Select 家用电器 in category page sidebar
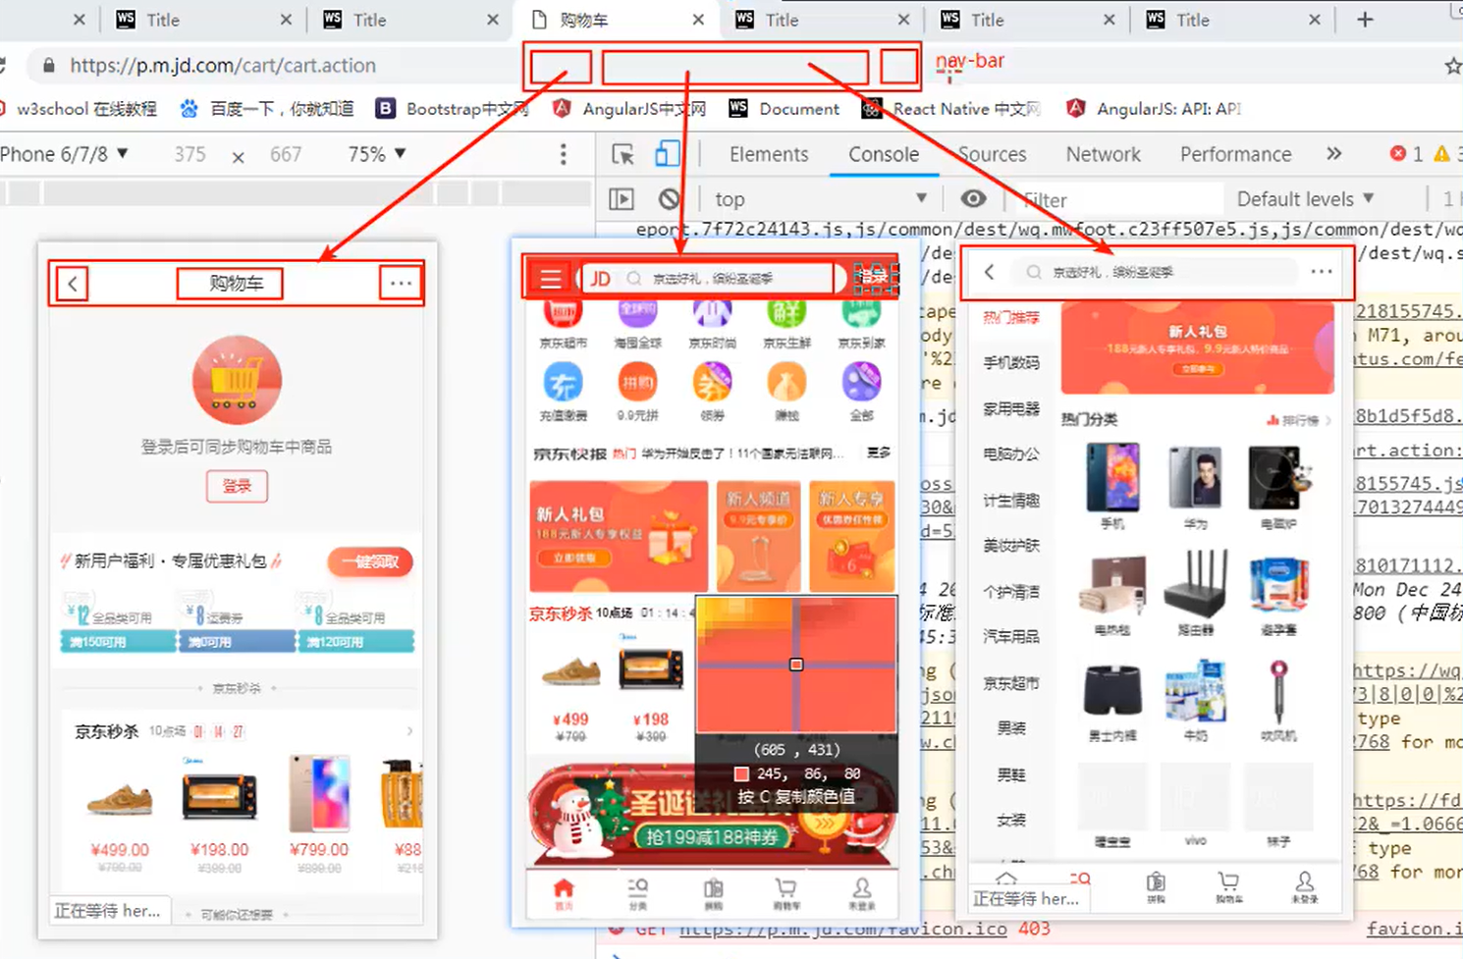 (x=1011, y=408)
